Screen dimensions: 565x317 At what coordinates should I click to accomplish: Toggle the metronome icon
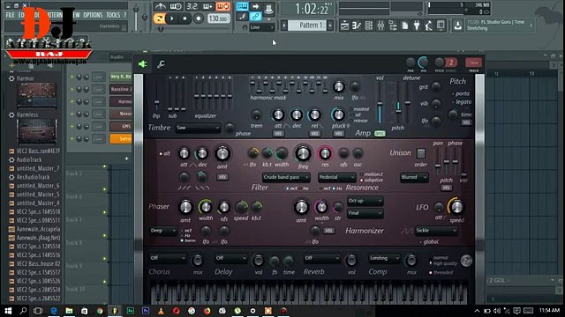click(161, 6)
